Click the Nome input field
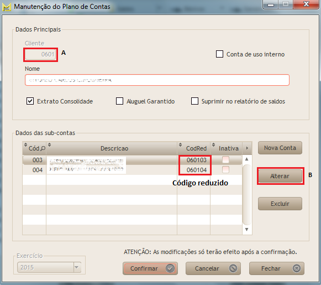Viewport: 321px width, 285px height. [157, 80]
